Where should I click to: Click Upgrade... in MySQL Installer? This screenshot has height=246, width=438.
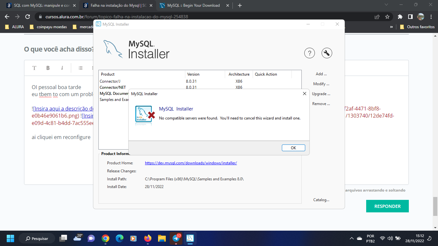coord(321,94)
